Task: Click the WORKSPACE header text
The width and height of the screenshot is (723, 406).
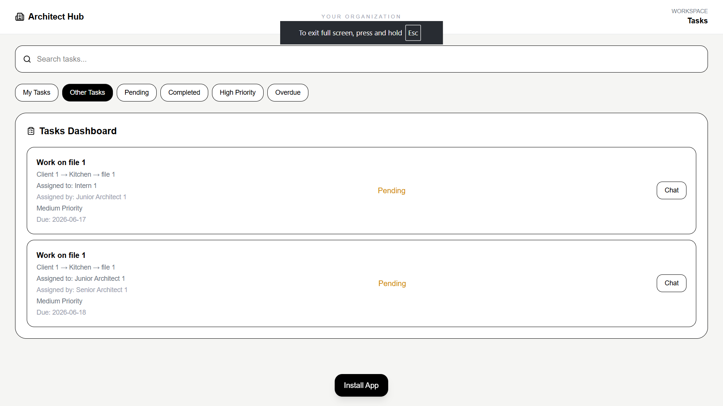Action: (689, 11)
